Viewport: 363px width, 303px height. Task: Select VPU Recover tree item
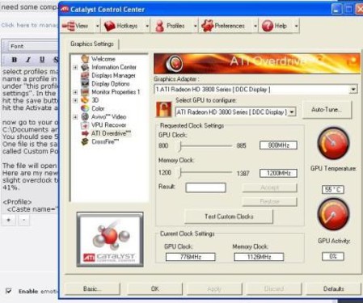[x=108, y=125]
